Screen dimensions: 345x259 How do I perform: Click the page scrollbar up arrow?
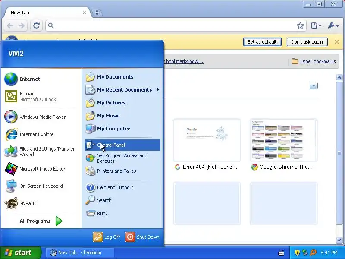339,77
